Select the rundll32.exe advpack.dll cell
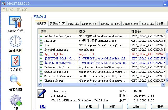Image resolution: width=168 pixels, height=110 pixels. 103,76
